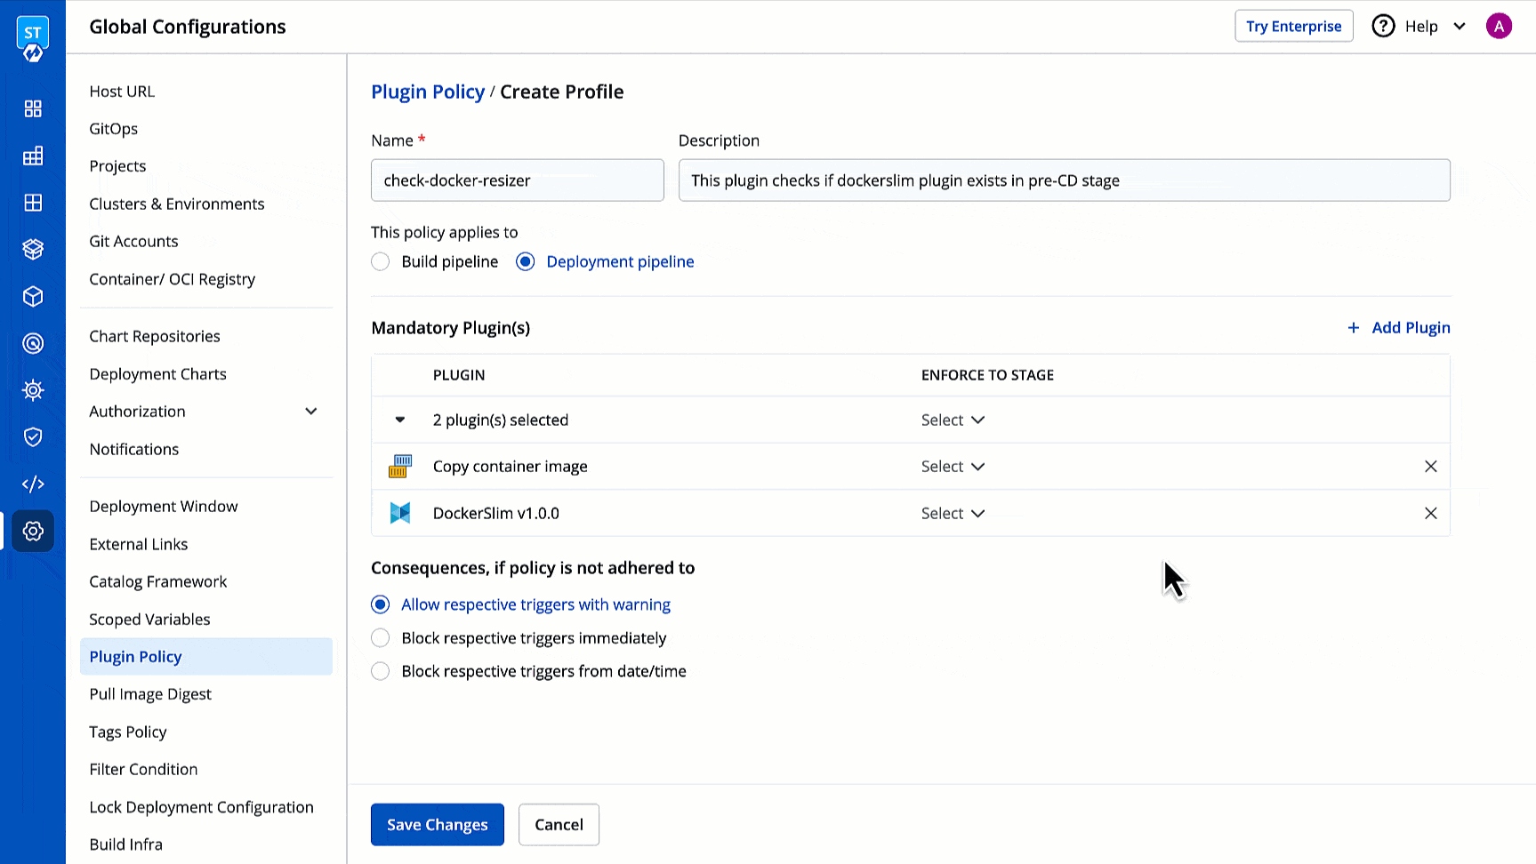Switch to the Notifications section
1536x864 pixels.
(133, 449)
